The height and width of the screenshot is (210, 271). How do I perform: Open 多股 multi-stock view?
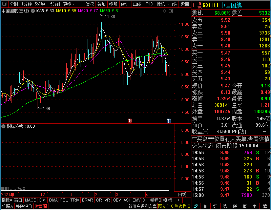[x=113, y=4]
